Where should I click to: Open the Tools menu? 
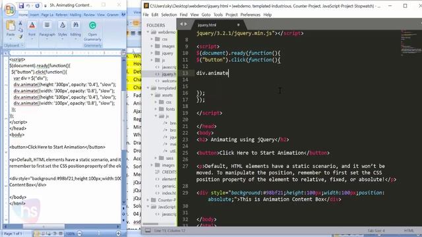point(218,14)
